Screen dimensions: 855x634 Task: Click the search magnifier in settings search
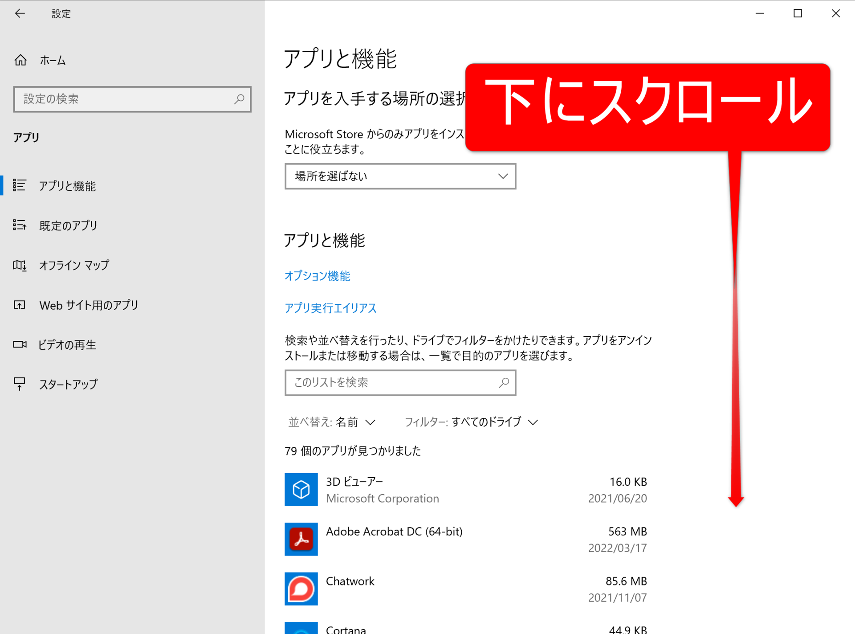click(239, 99)
